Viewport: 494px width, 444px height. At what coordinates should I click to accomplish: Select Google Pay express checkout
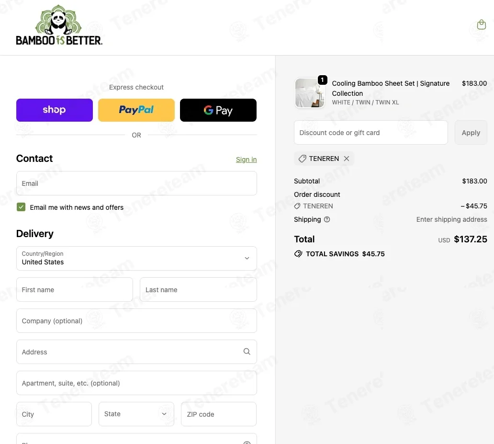tap(218, 110)
